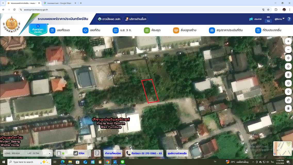Toggle the compass orientation control
Screen dimensions: 293x165
(288, 108)
